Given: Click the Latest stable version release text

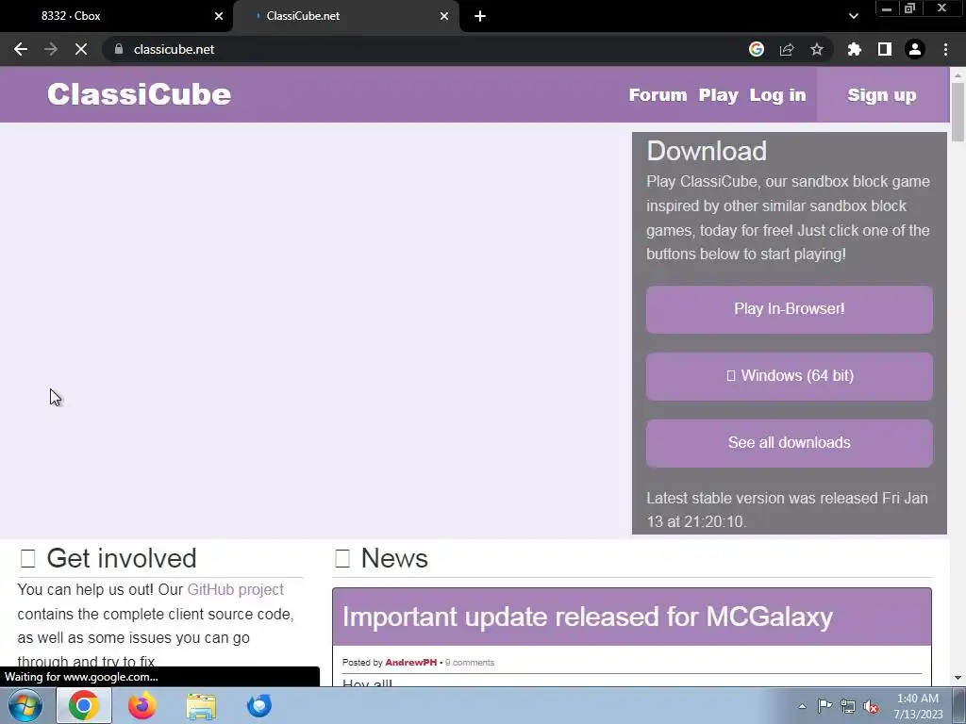Looking at the screenshot, I should click(x=787, y=510).
